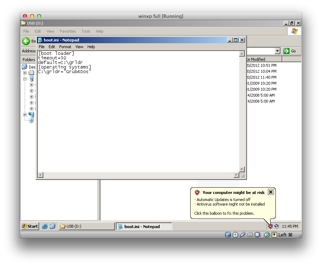Screen dimensions: 322x266
Task: Open Notepad's Edit menu
Action: (52, 47)
